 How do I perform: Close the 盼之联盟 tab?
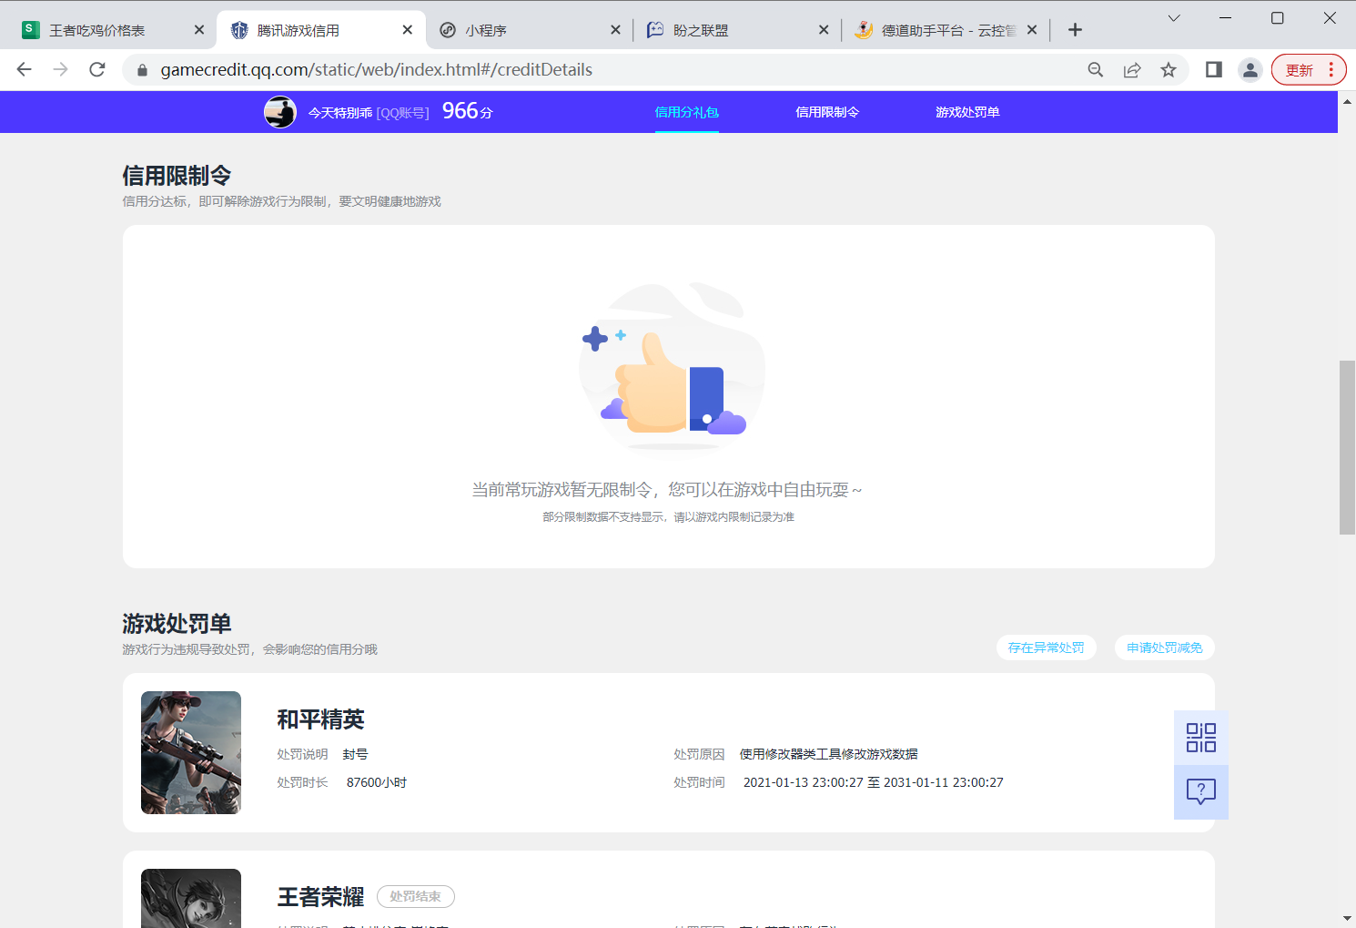click(x=824, y=30)
